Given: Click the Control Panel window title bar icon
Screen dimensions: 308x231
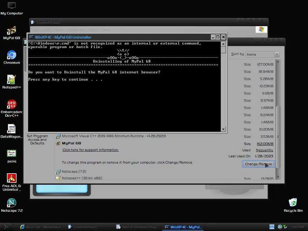Looking at the screenshot, I should [32, 22].
